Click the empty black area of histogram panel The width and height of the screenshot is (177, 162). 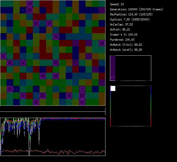pyautogui.click(x=134, y=68)
